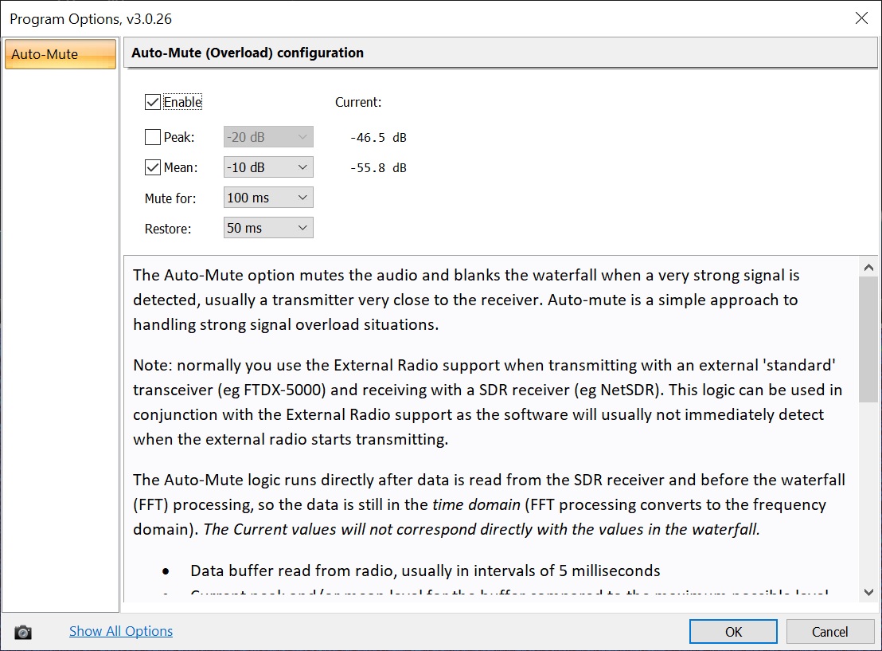The image size is (882, 651).
Task: Close the Program Options window
Action: coord(861,18)
